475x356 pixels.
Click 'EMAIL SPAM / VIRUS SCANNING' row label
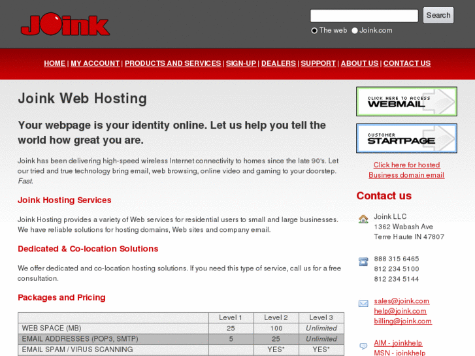pos(77,349)
